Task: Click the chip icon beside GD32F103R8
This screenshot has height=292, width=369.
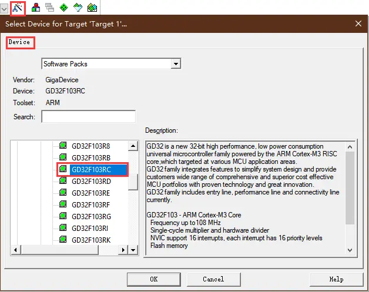Action: 63,146
